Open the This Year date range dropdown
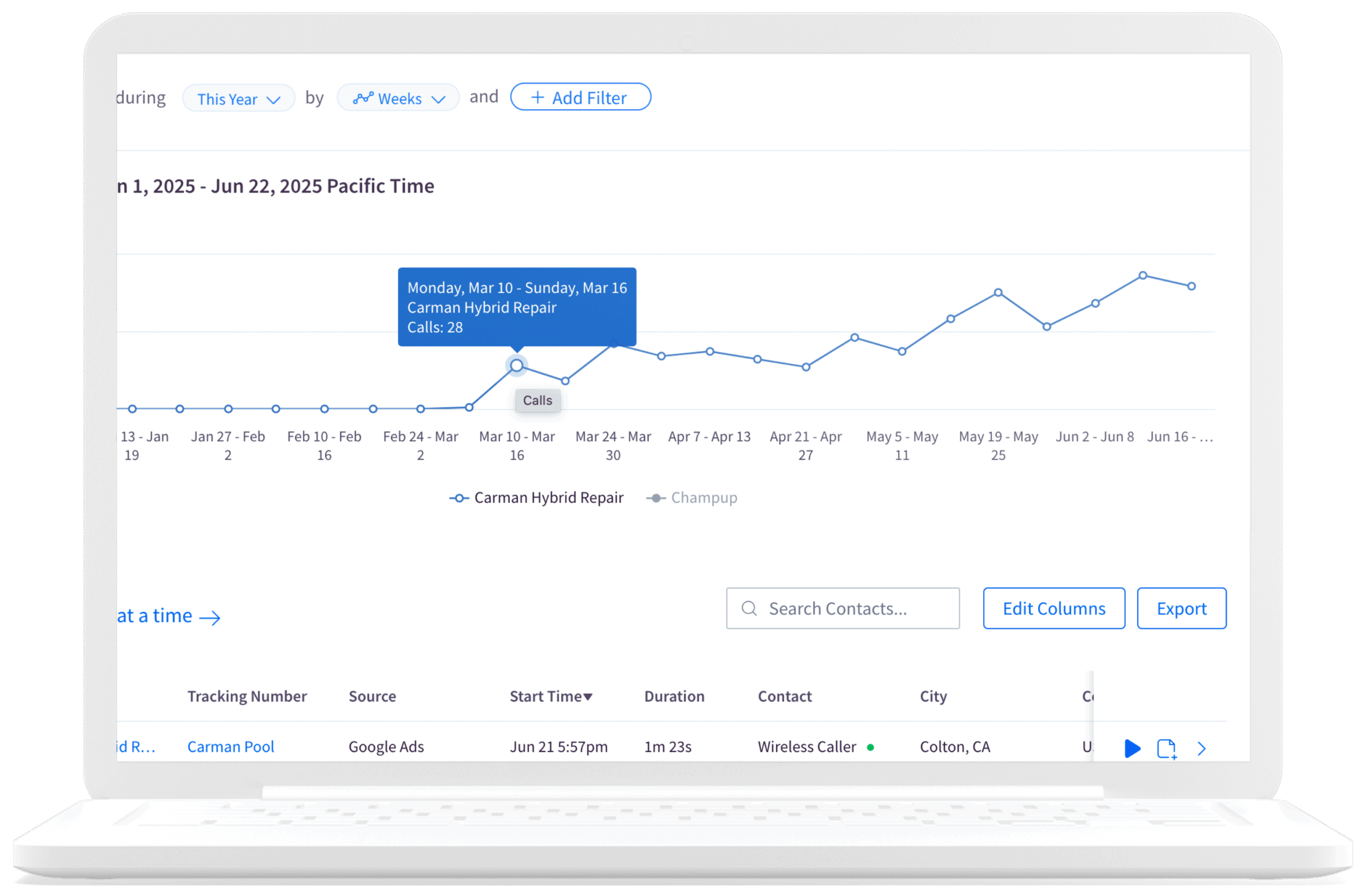The height and width of the screenshot is (891, 1361). pyautogui.click(x=239, y=98)
